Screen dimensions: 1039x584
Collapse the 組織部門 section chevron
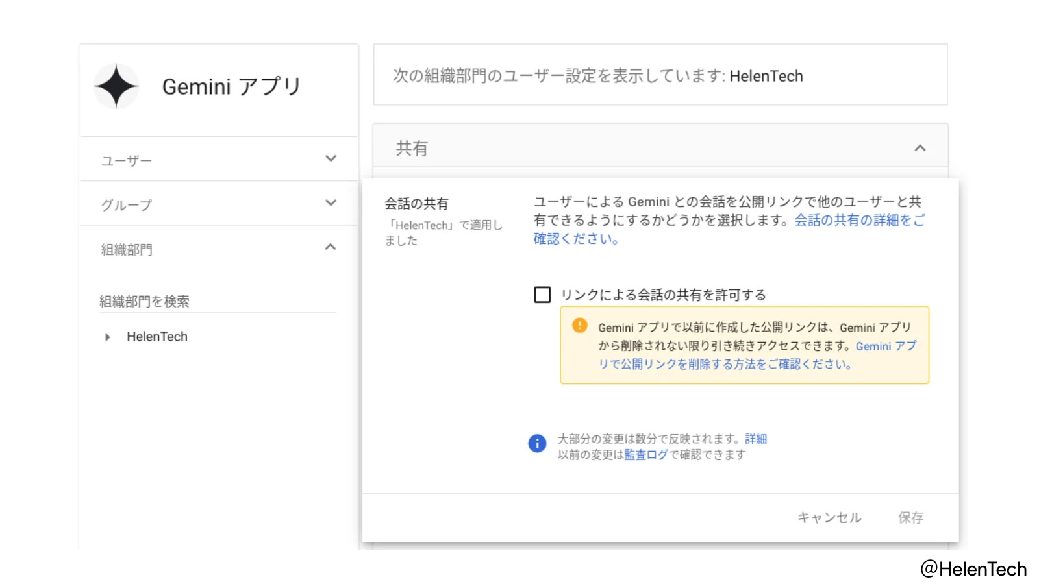[x=331, y=247]
